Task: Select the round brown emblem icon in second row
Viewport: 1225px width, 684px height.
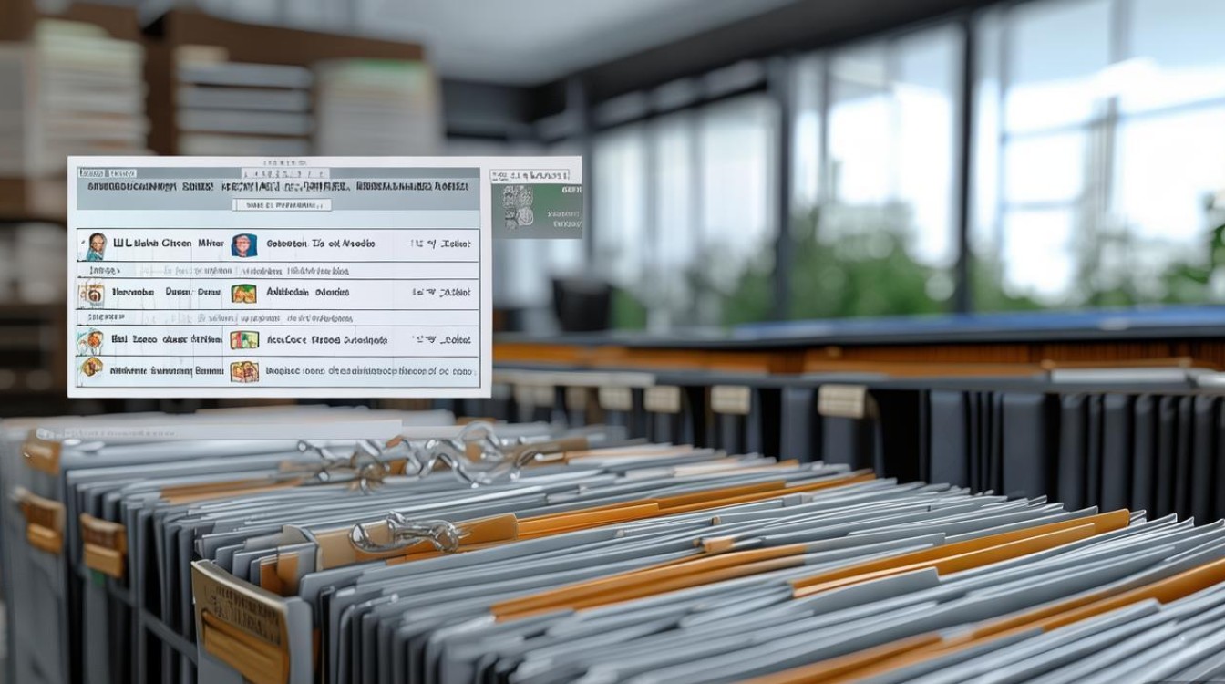Action: (91, 293)
